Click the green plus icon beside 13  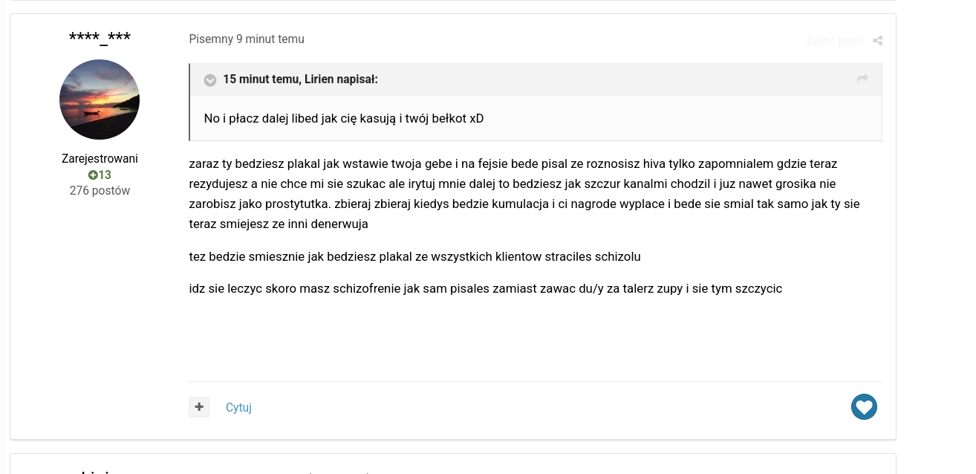93,175
